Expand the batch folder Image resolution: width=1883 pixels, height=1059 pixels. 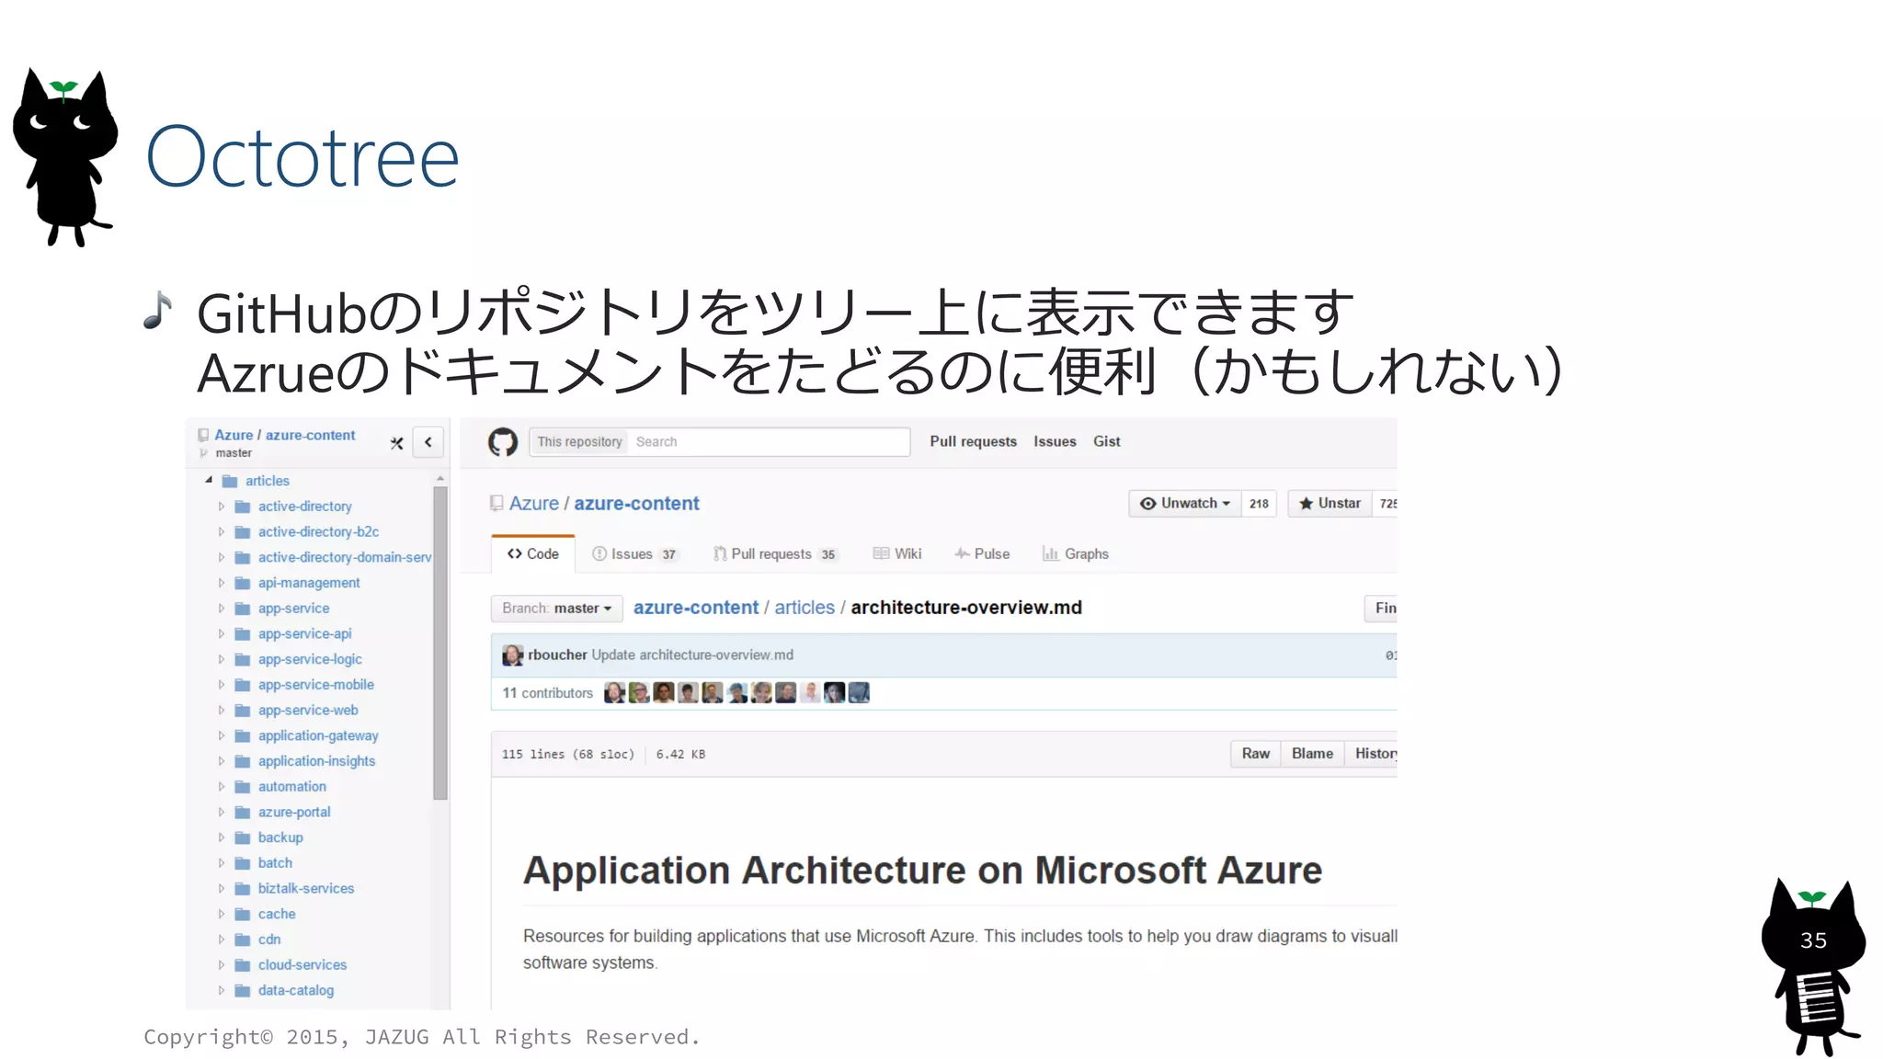222,863
